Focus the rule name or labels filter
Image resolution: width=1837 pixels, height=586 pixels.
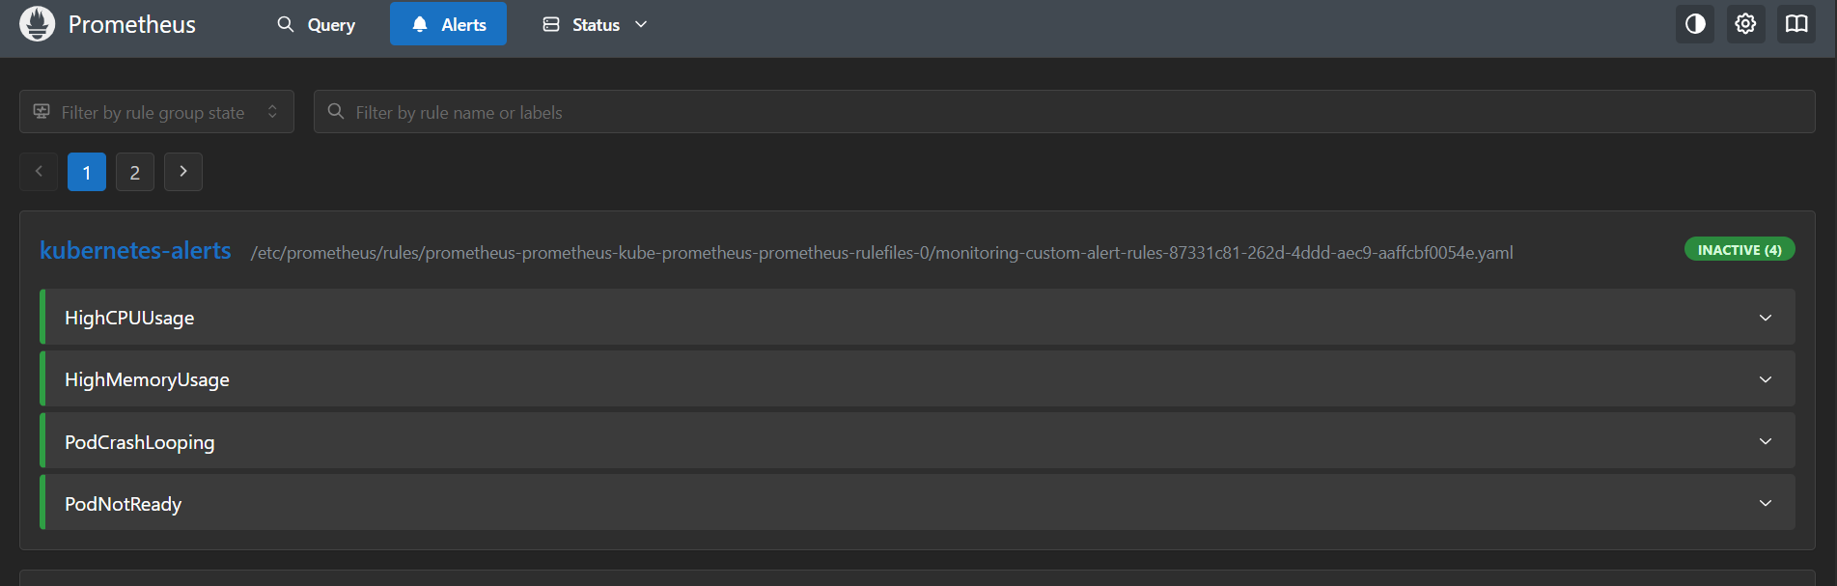pyautogui.click(x=1064, y=112)
